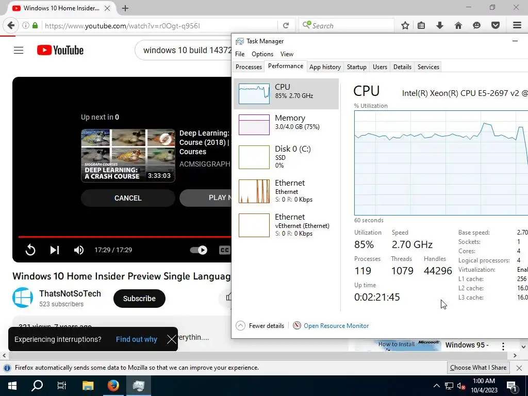Click Firefox back arrow button

pos(11,26)
